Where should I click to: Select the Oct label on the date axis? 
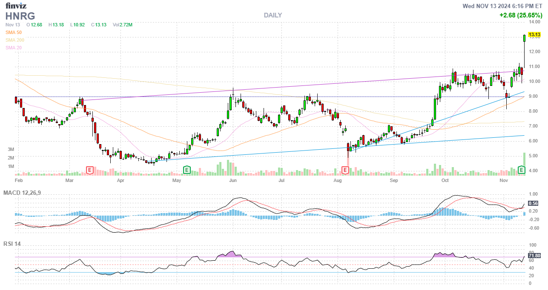coord(445,181)
